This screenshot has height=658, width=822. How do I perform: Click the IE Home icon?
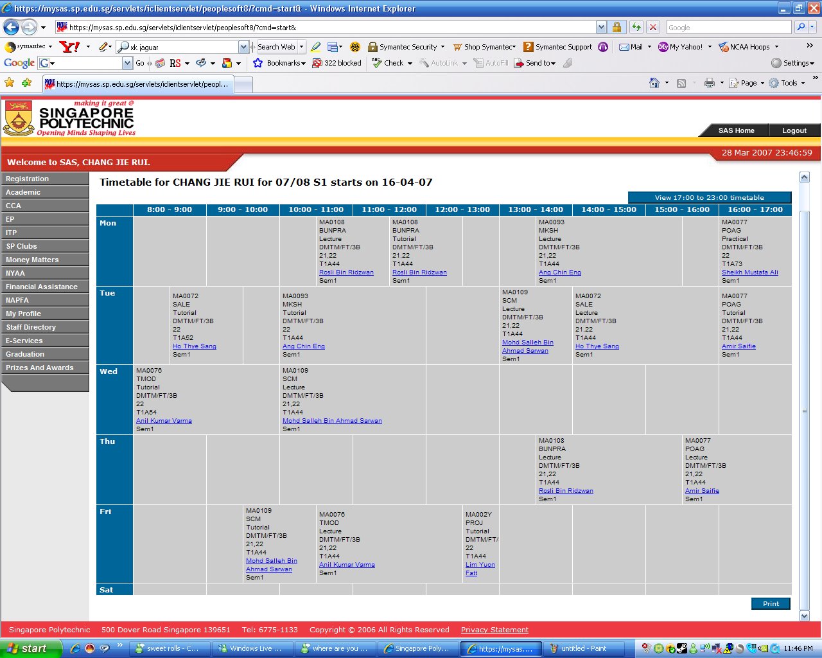click(654, 83)
